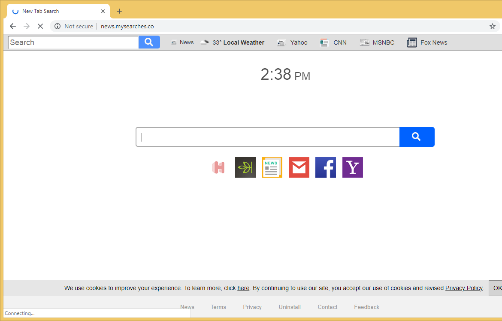Open the green leaf Ancestry tile
The height and width of the screenshot is (321, 502).
[x=245, y=167]
